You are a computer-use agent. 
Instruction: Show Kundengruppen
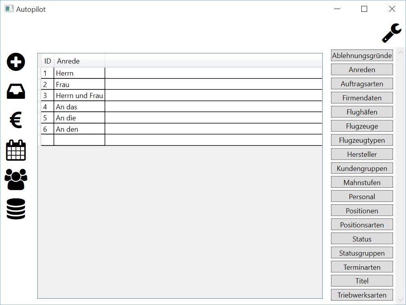[x=362, y=168]
